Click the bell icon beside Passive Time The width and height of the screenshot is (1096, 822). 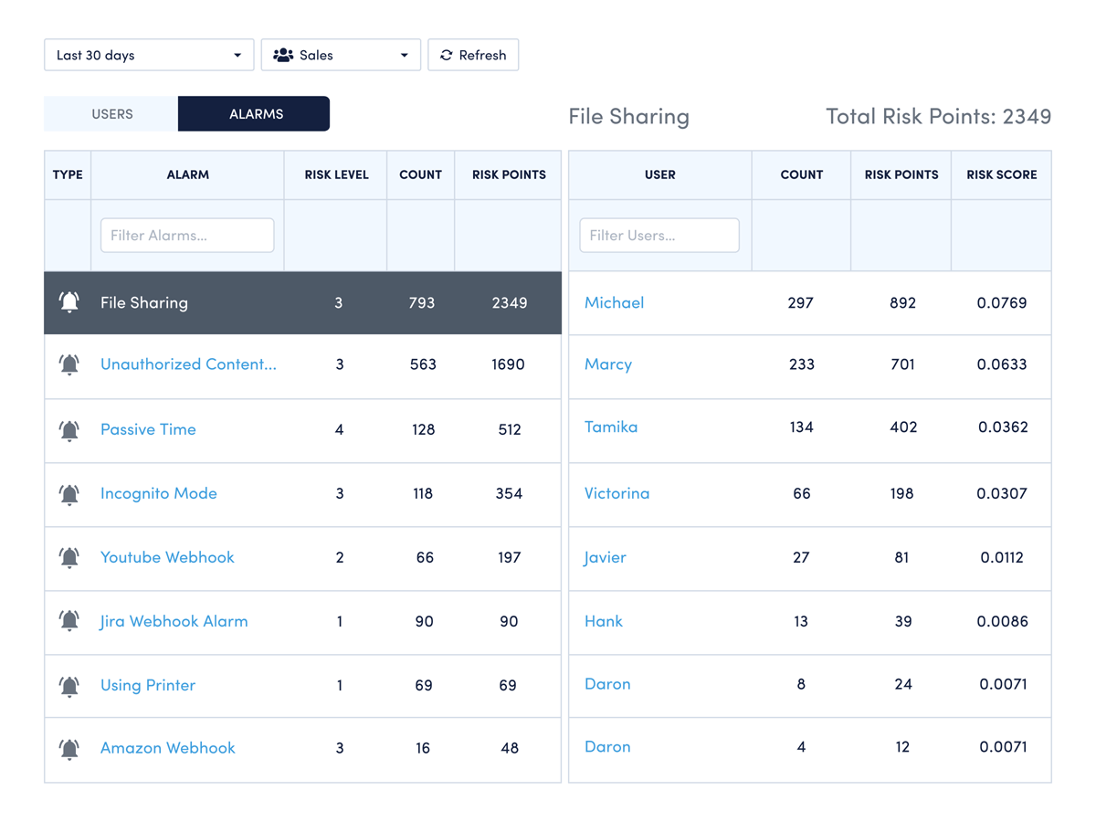(69, 429)
